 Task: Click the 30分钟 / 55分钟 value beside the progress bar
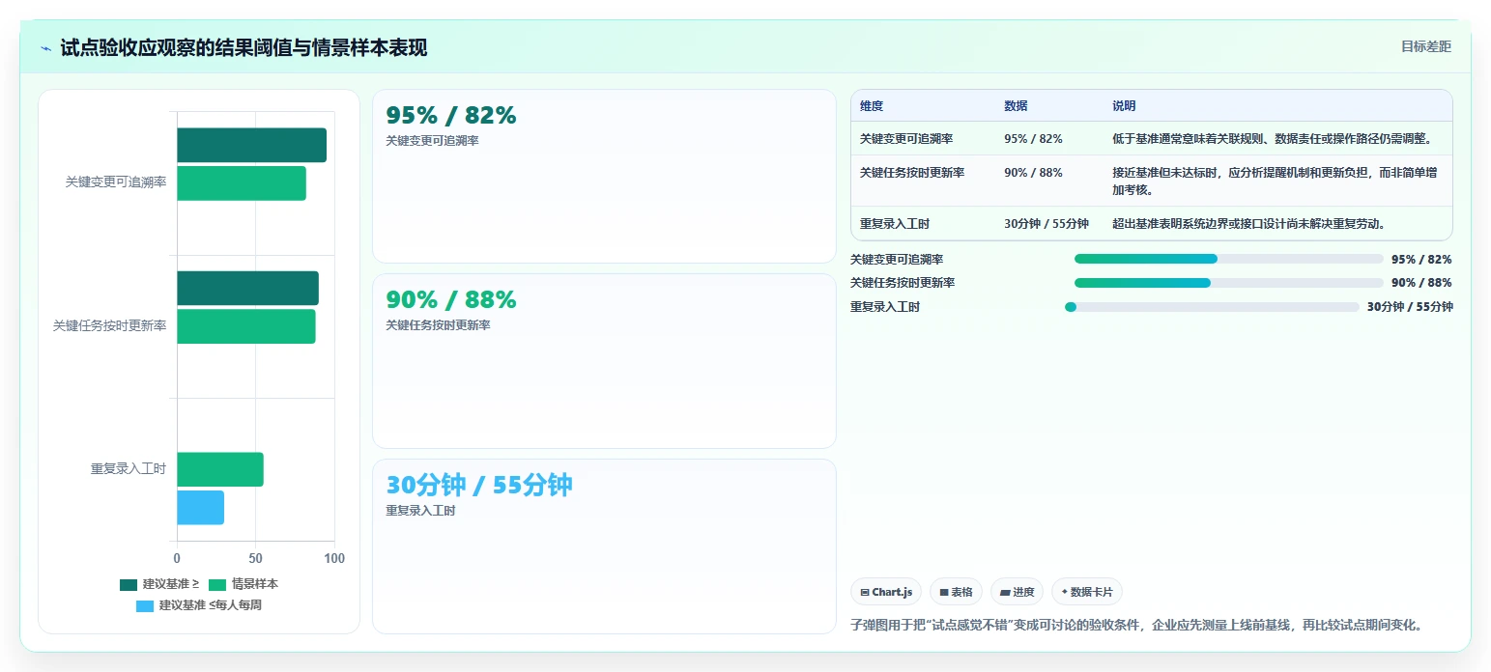(x=1410, y=307)
